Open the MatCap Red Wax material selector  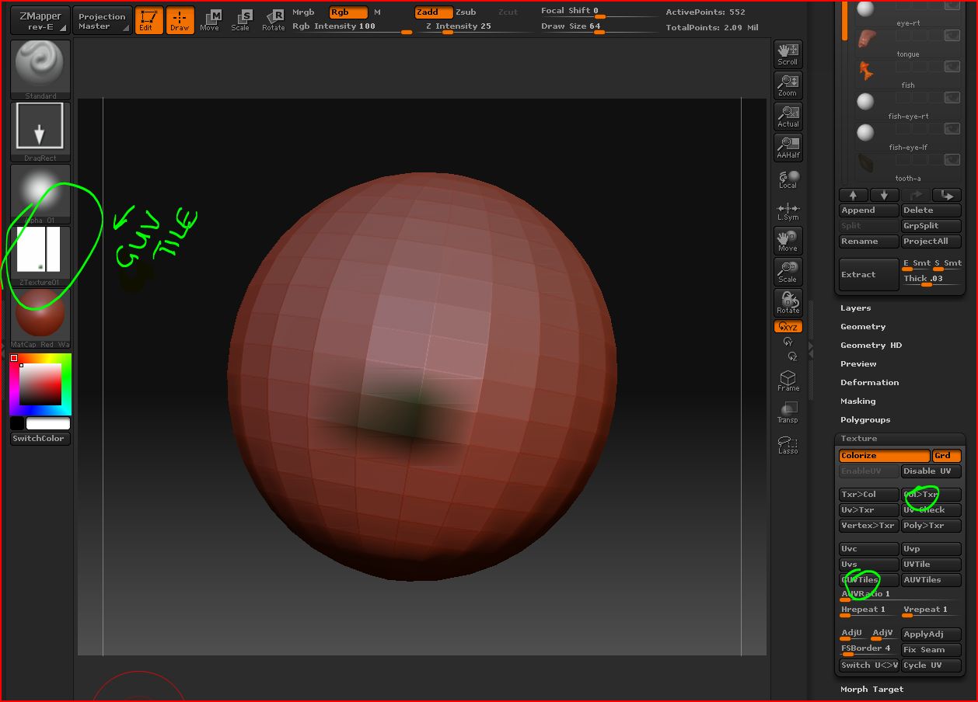[40, 318]
